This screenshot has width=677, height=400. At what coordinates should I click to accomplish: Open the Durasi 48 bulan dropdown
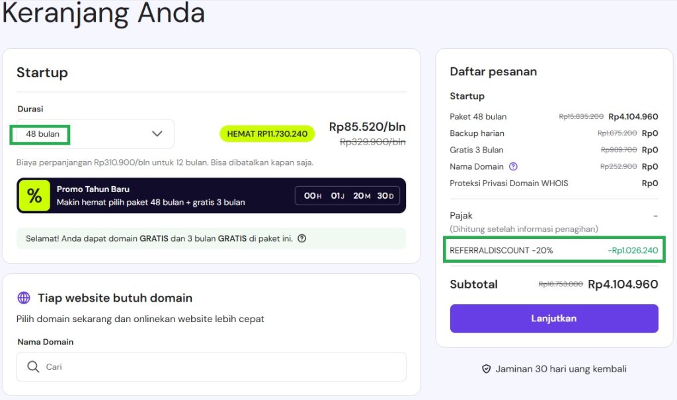pyautogui.click(x=92, y=134)
